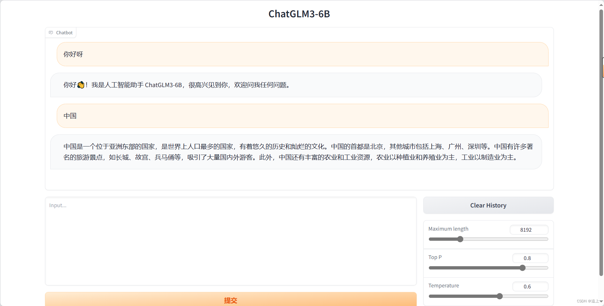Click the Top P slider handle
Image resolution: width=604 pixels, height=306 pixels.
(522, 268)
